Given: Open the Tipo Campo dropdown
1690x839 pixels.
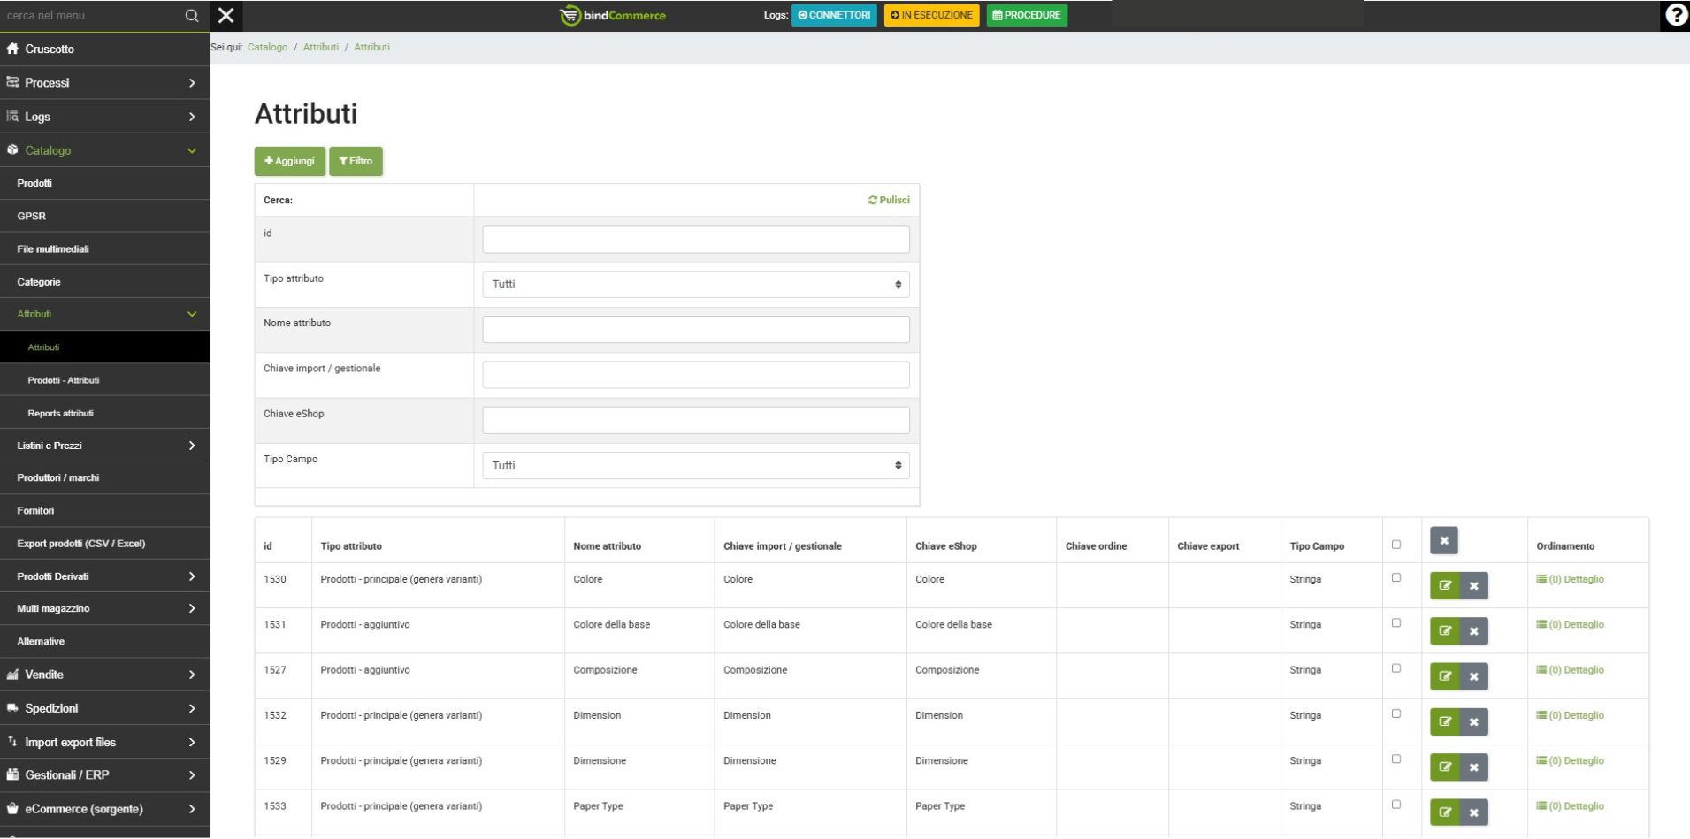Looking at the screenshot, I should [695, 466].
